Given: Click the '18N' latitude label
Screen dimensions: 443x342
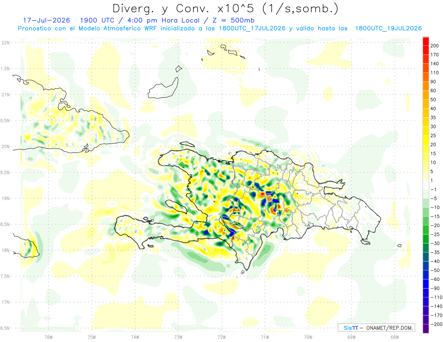Looking at the screenshot, I should tap(6, 250).
